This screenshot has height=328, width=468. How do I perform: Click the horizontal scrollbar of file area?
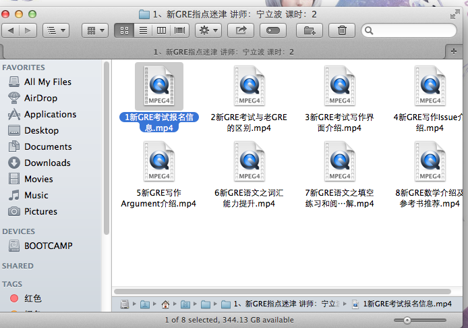283,292
